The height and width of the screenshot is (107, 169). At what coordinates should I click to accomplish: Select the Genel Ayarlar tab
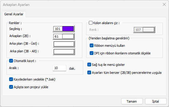click(x=14, y=14)
